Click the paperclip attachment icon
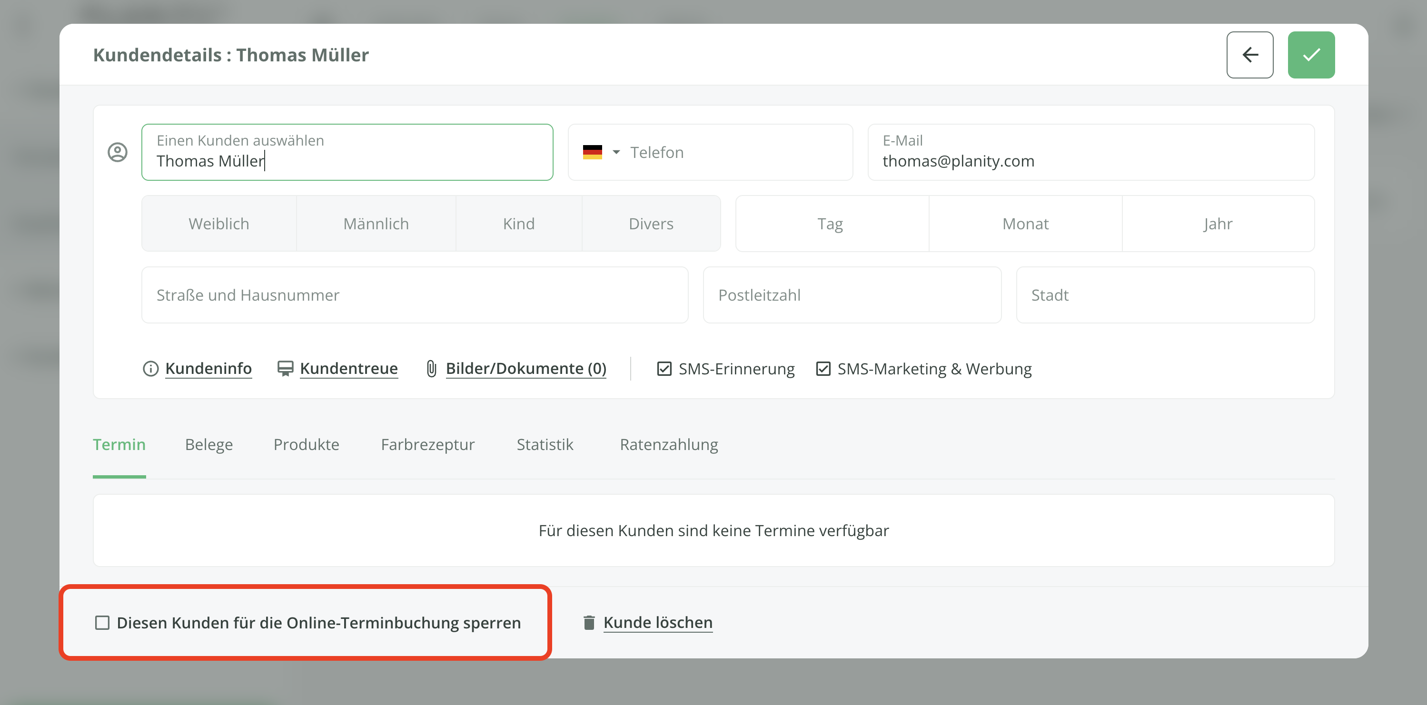The height and width of the screenshot is (705, 1427). (x=432, y=369)
